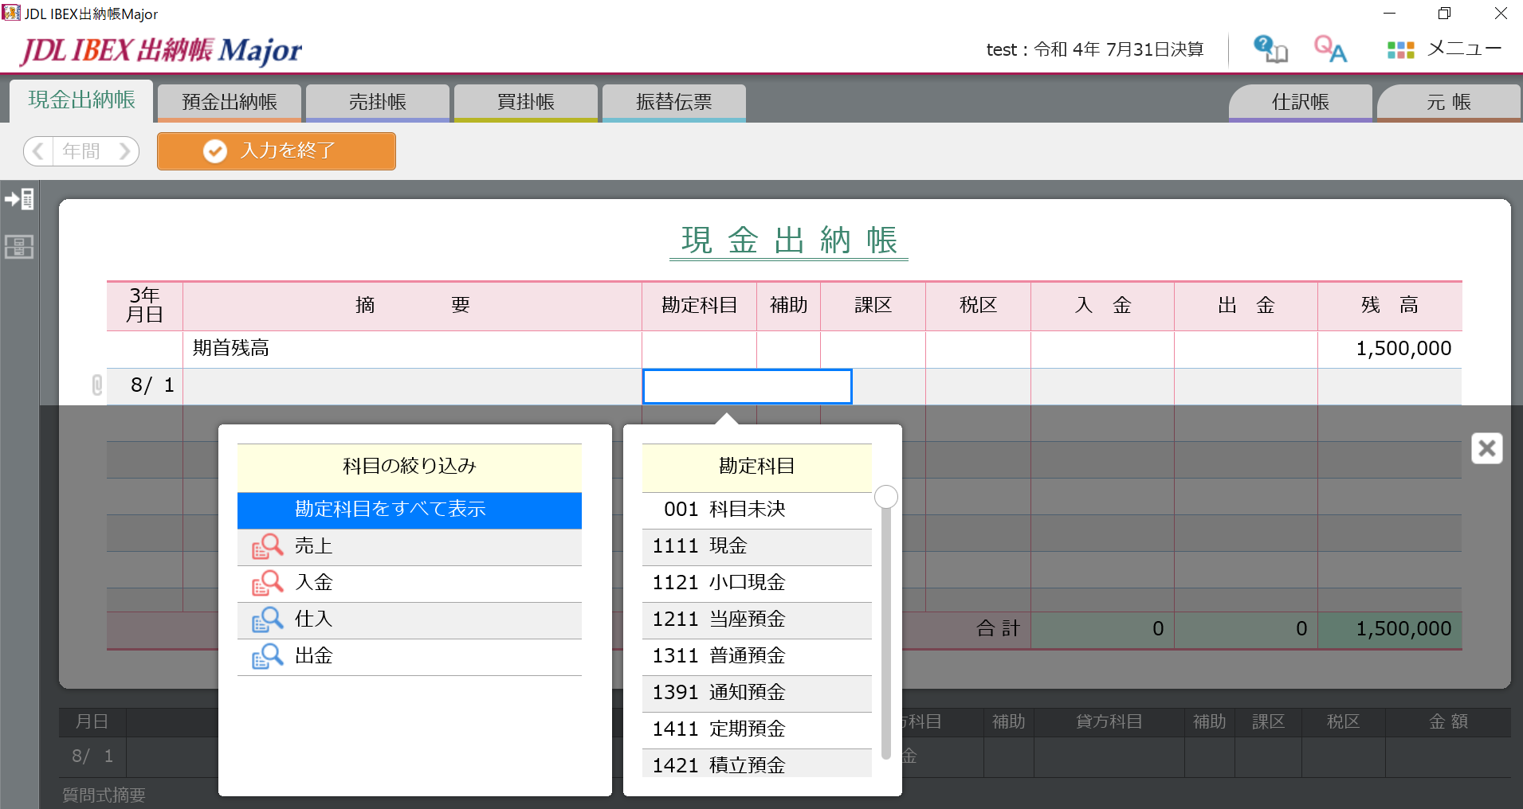Click the magnifier icon beside 売上
This screenshot has width=1523, height=809.
[268, 545]
